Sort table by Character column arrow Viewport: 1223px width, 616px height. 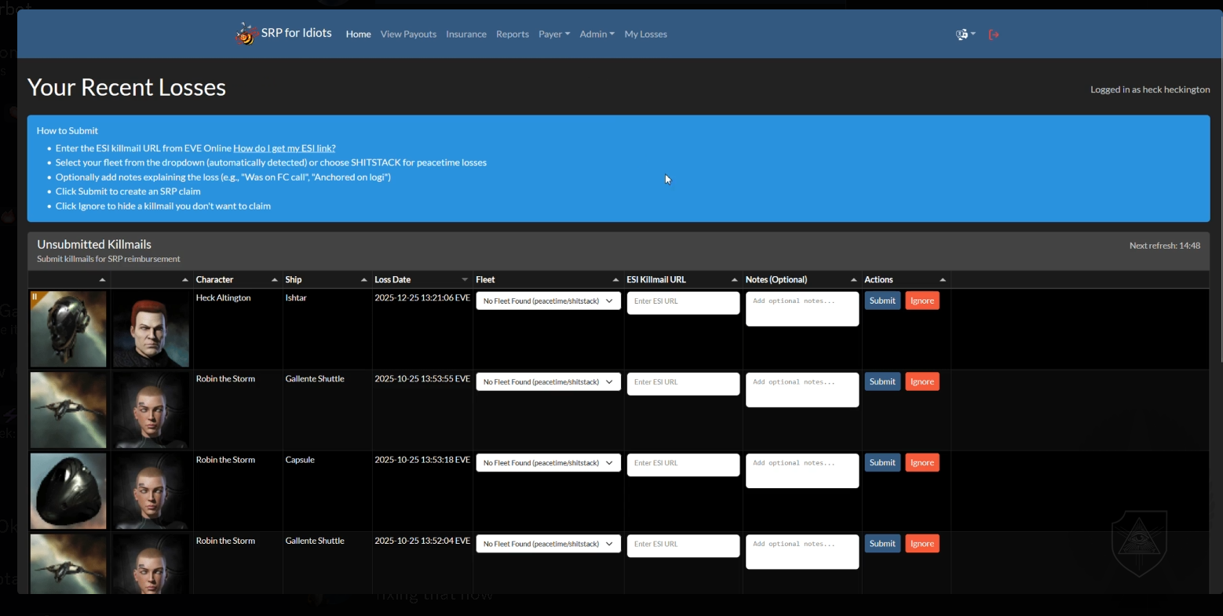point(274,280)
